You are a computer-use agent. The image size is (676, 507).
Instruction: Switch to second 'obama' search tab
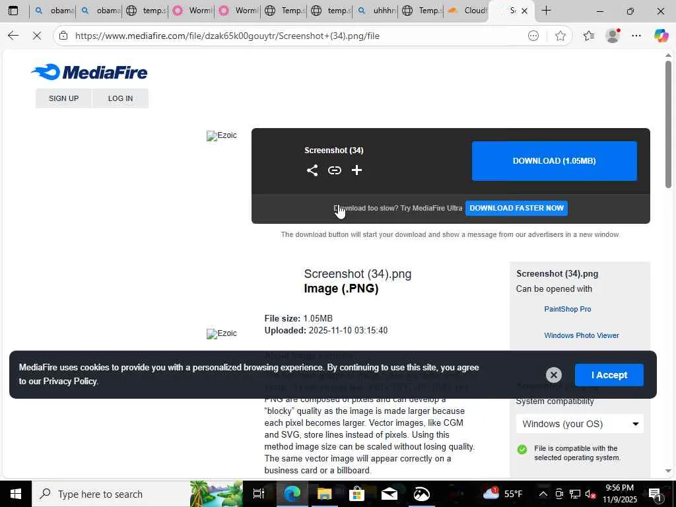click(100, 11)
